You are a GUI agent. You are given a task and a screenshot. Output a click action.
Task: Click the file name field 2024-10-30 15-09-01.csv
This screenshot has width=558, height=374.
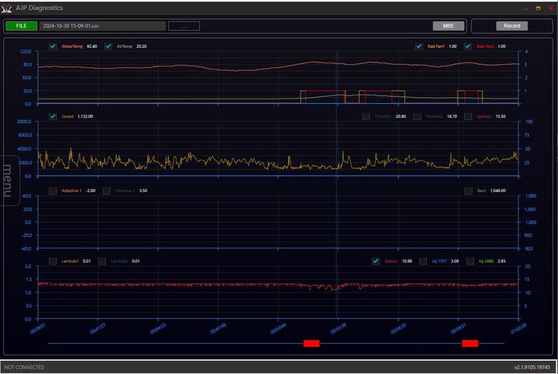pos(102,26)
